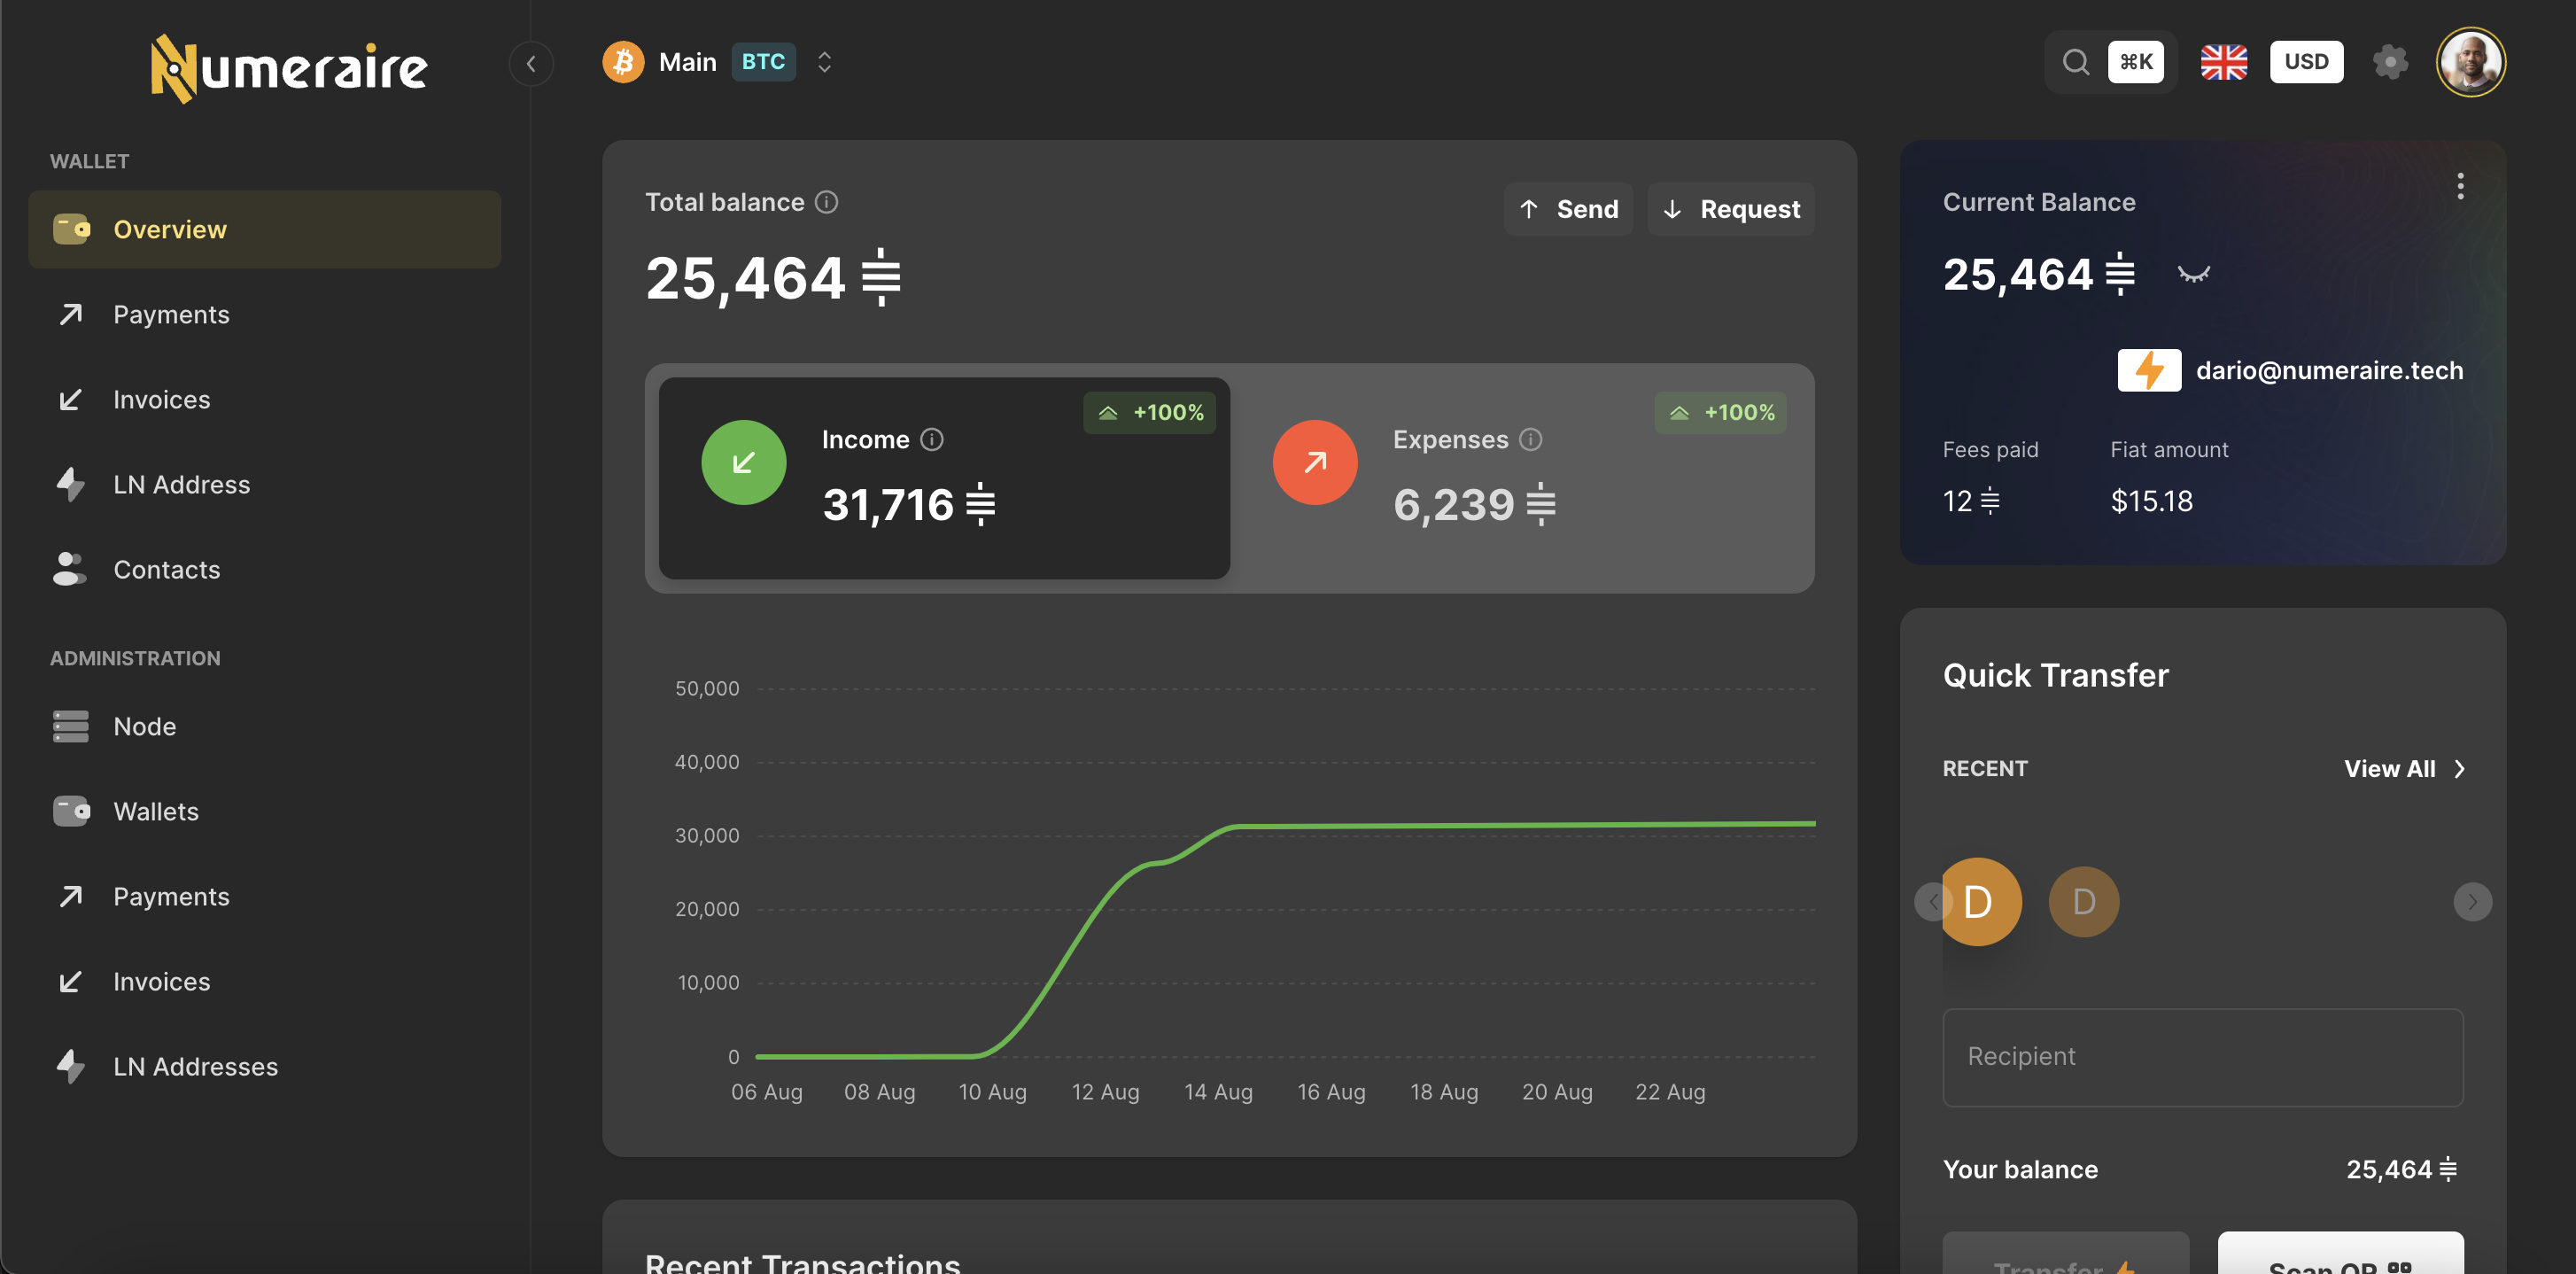
Task: Open LN Addresses under Administration
Action: click(x=264, y=1066)
